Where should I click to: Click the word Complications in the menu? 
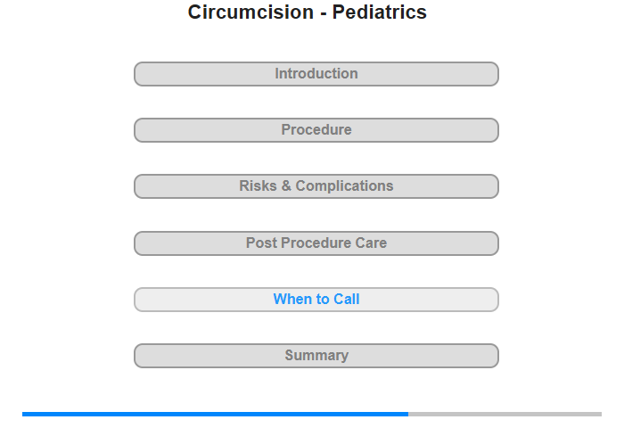[x=344, y=186]
